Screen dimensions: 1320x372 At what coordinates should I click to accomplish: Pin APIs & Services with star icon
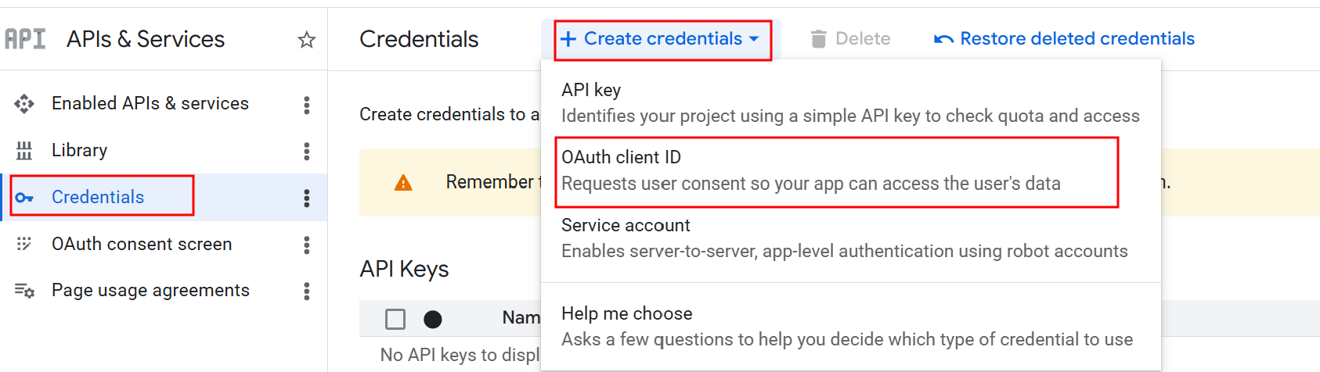[307, 39]
